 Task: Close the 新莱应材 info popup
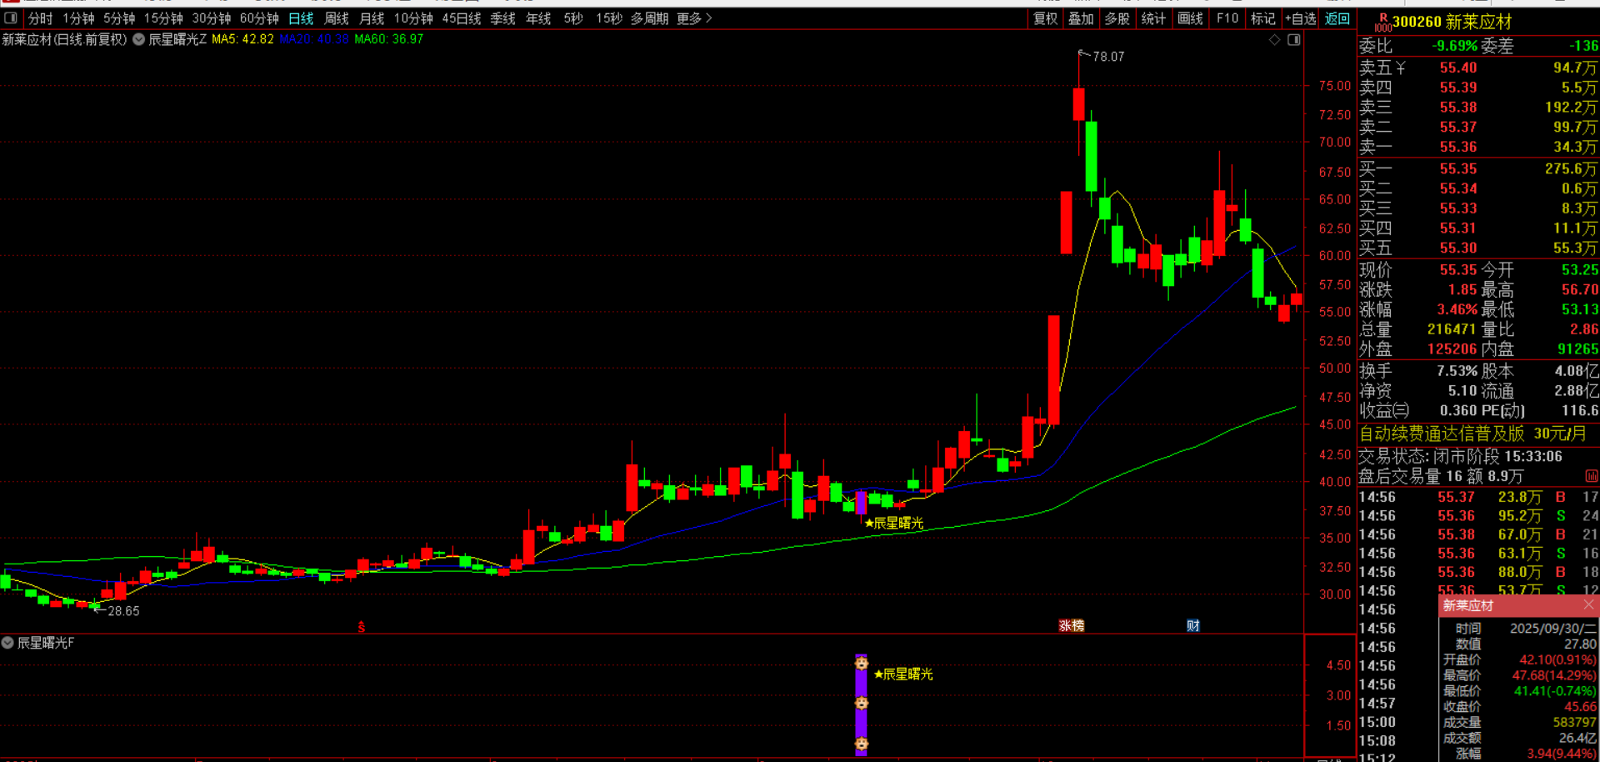1588,604
